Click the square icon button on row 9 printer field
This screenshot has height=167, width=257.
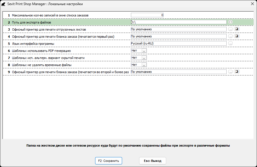point(237,71)
